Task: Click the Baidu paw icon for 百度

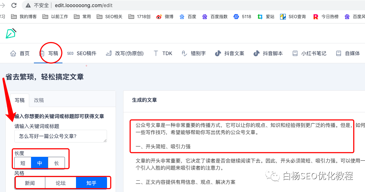Action: tap(182, 17)
